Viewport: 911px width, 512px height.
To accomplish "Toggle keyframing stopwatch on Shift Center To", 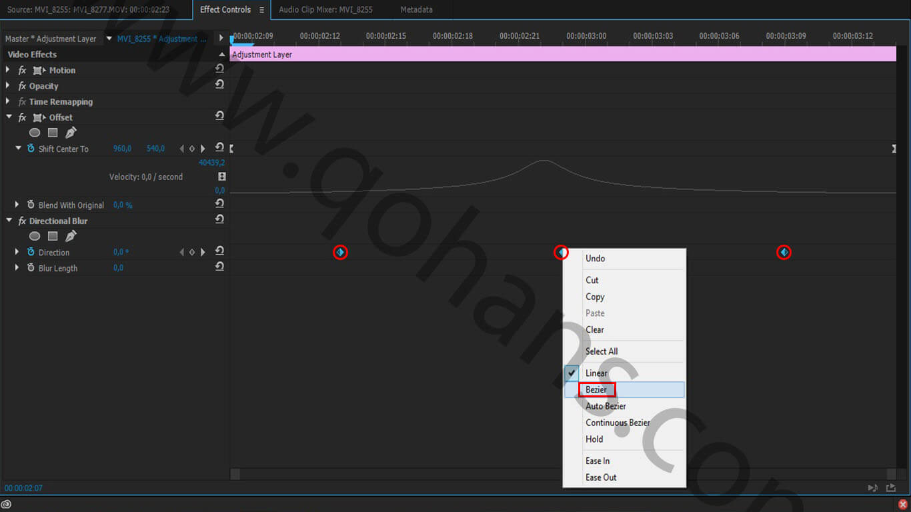I will 31,148.
